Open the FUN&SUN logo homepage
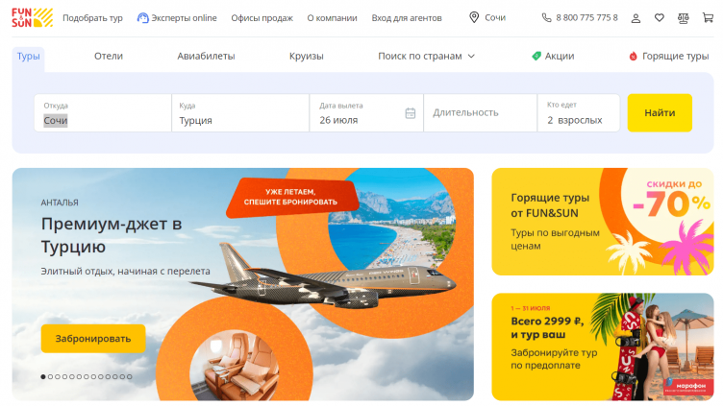The width and height of the screenshot is (723, 406). pos(33,17)
